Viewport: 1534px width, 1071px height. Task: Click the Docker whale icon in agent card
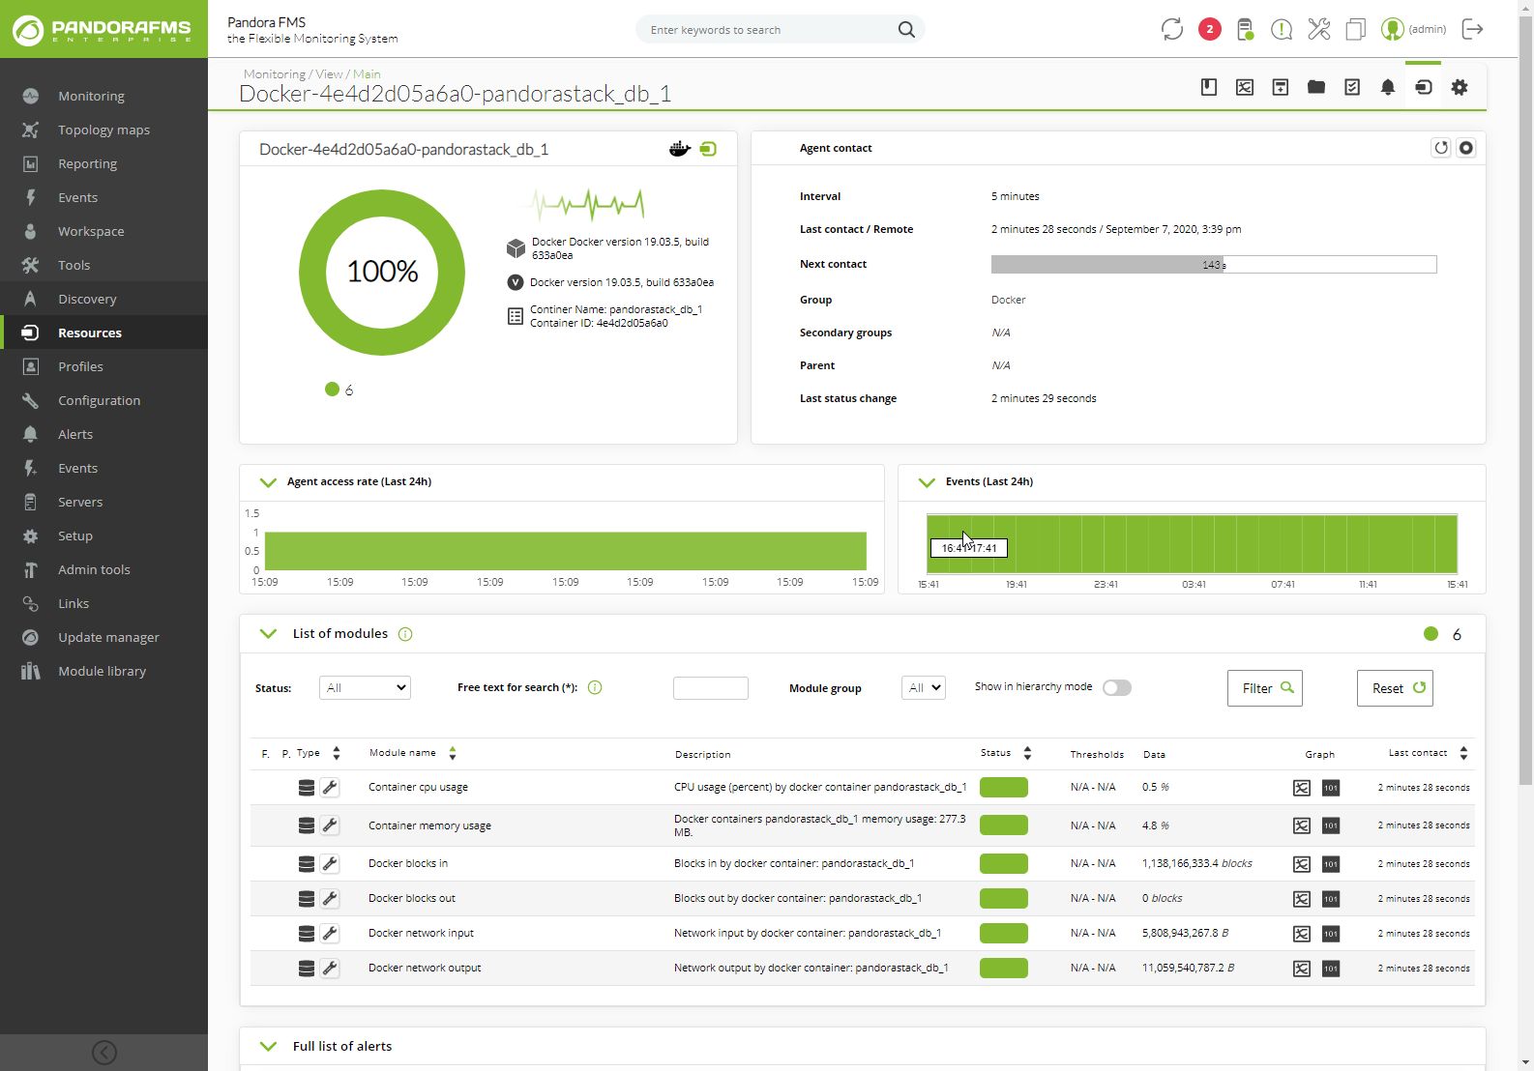click(680, 149)
